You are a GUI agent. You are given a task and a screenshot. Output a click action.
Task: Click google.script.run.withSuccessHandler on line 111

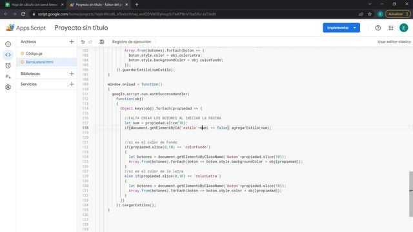[150, 94]
